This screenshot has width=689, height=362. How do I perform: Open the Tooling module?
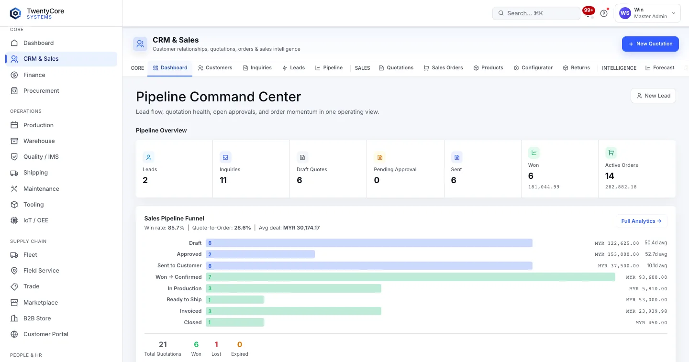(61, 205)
